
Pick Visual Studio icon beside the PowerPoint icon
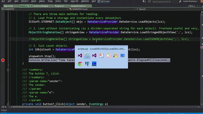(94, 56)
